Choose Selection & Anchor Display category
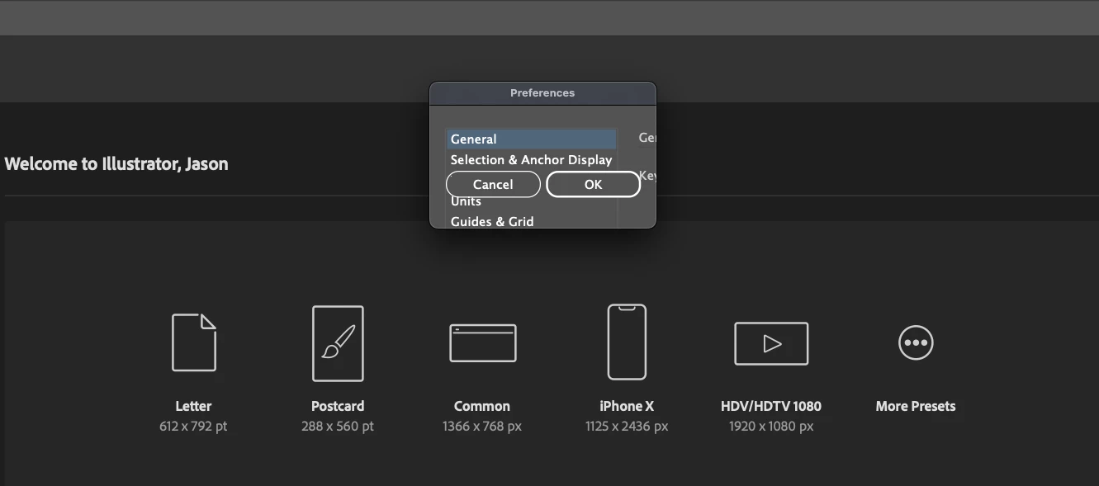This screenshot has width=1099, height=486. (x=532, y=160)
